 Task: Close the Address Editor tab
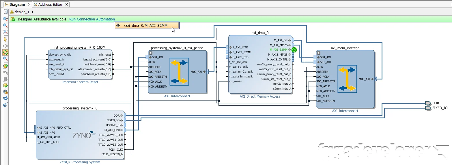pos(67,5)
